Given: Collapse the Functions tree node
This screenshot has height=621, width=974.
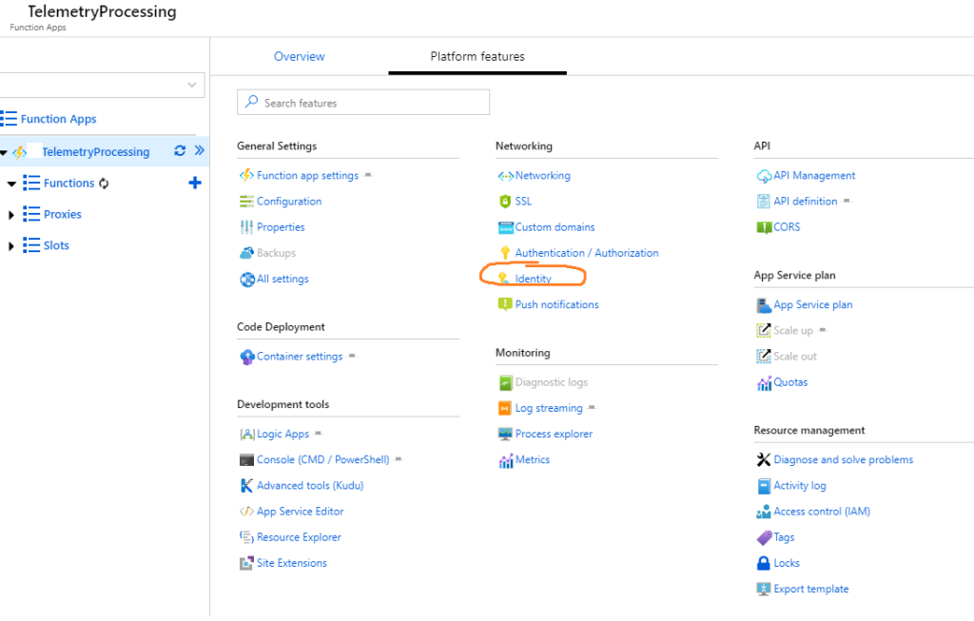Looking at the screenshot, I should (x=11, y=184).
